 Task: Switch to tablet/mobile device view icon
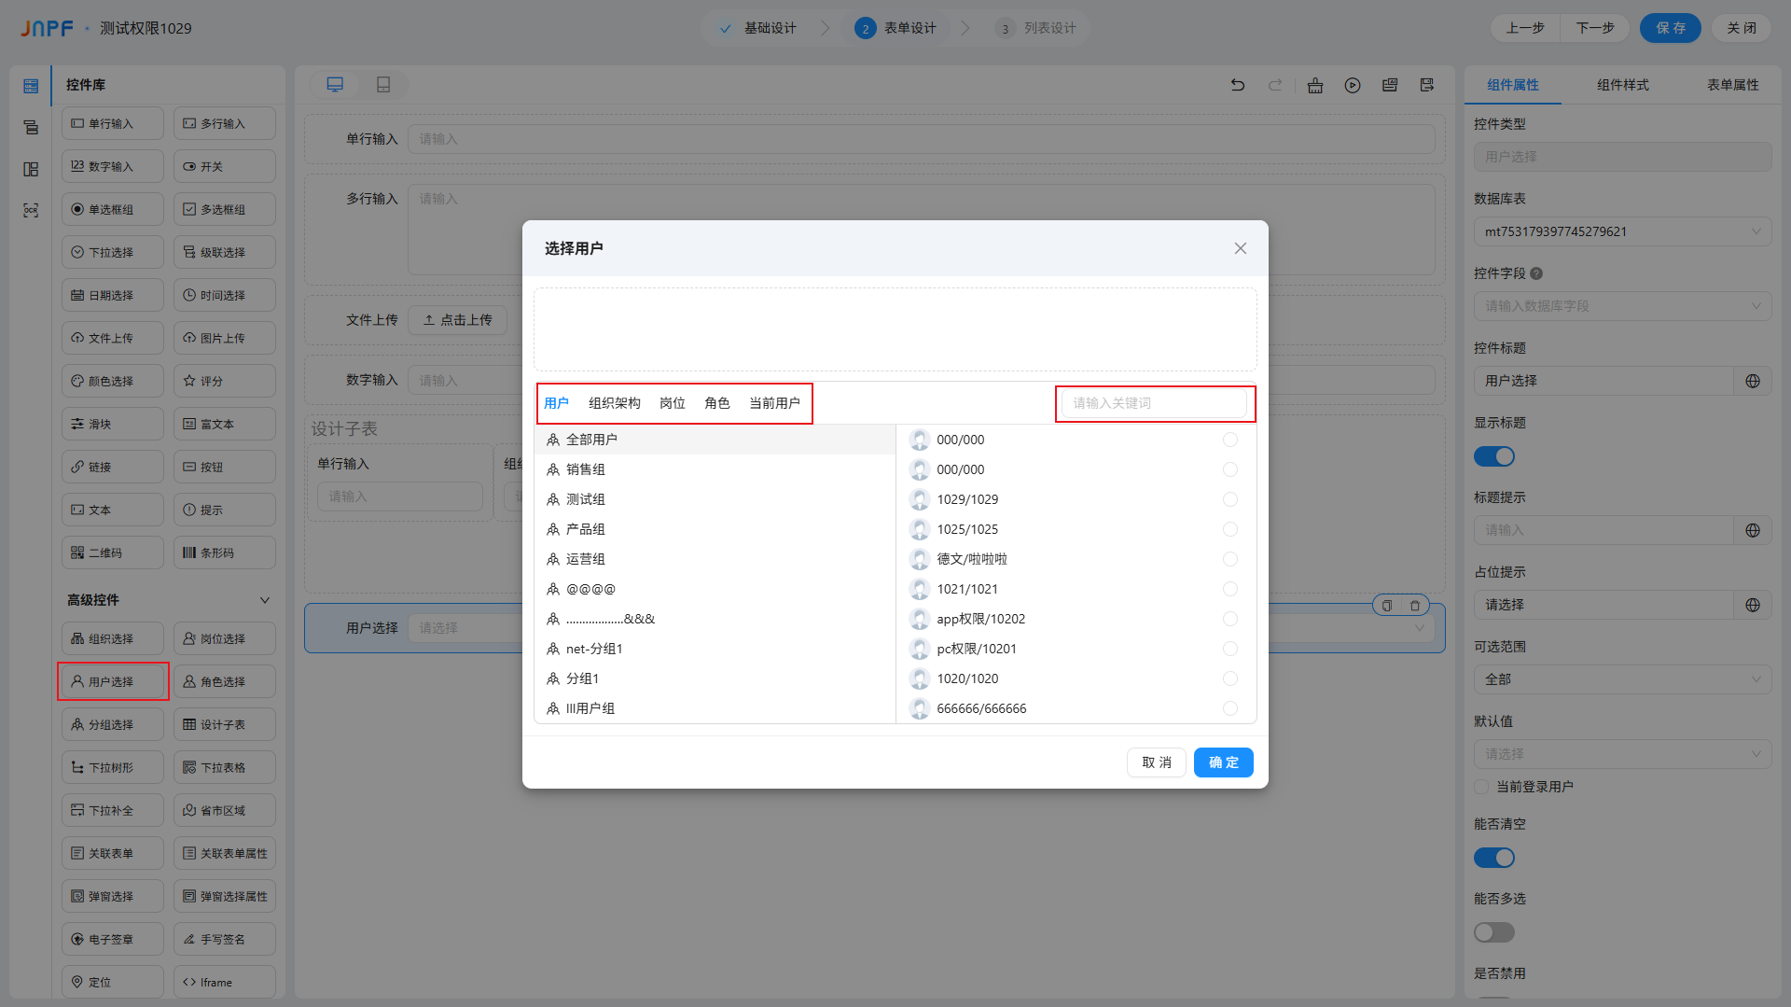(383, 85)
